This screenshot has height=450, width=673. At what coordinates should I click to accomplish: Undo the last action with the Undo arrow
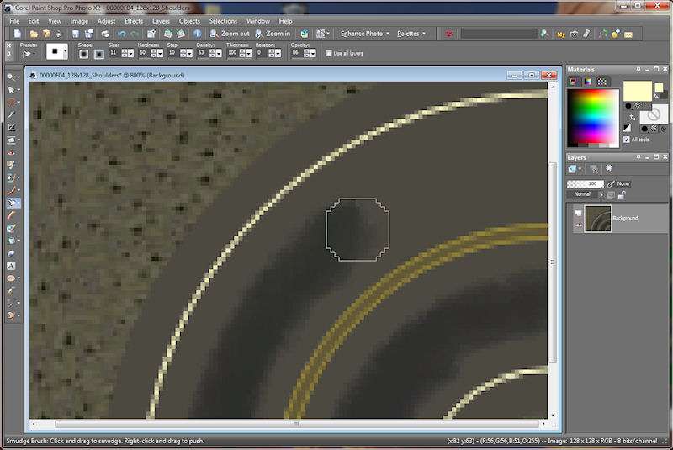click(x=121, y=34)
